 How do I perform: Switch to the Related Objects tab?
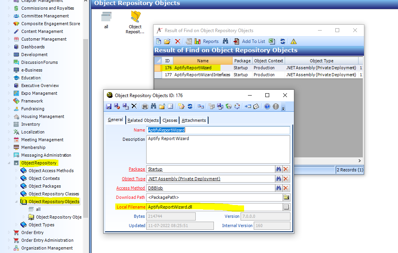[143, 120]
